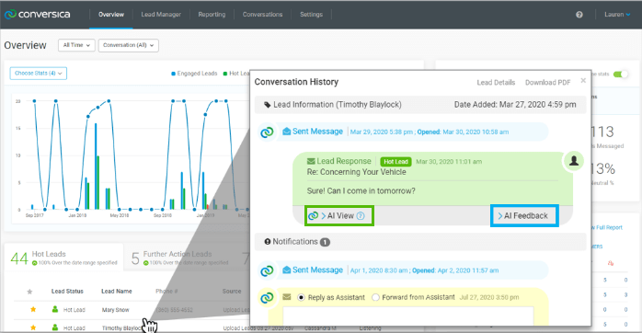
Task: Sort by the Lead Status column header
Action: tap(67, 292)
